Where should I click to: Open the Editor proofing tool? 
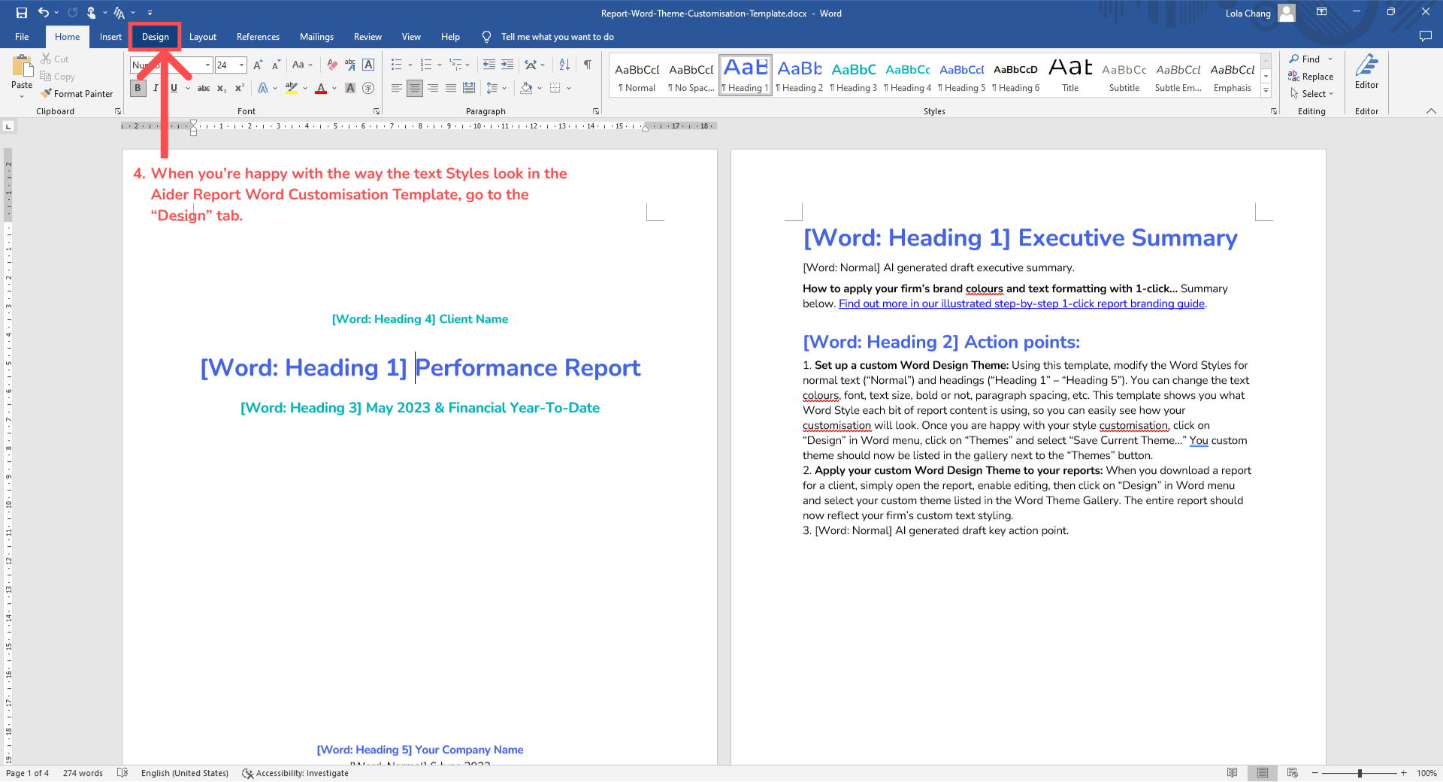click(1366, 71)
